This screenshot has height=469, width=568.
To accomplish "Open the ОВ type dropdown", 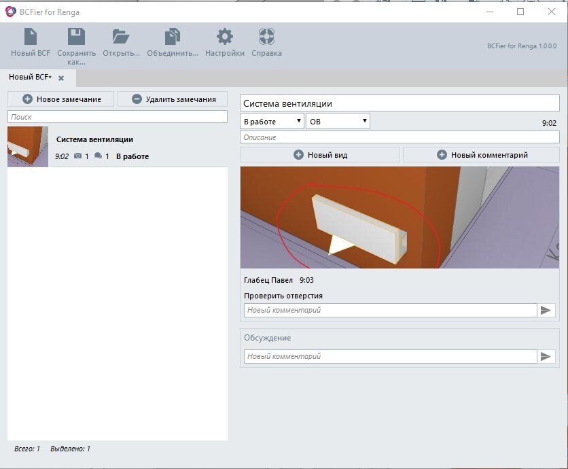I will coord(338,122).
